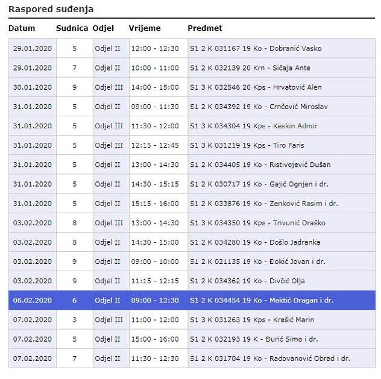Select the highlighted Mektić Dragan i dr. row
The image size is (381, 379).
[x=261, y=300]
